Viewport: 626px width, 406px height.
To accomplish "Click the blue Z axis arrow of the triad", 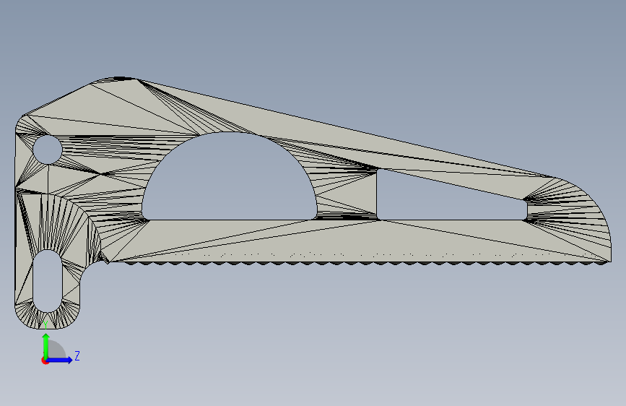I will click(60, 360).
